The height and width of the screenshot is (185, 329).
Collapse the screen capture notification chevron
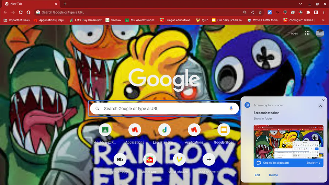pos(320,106)
